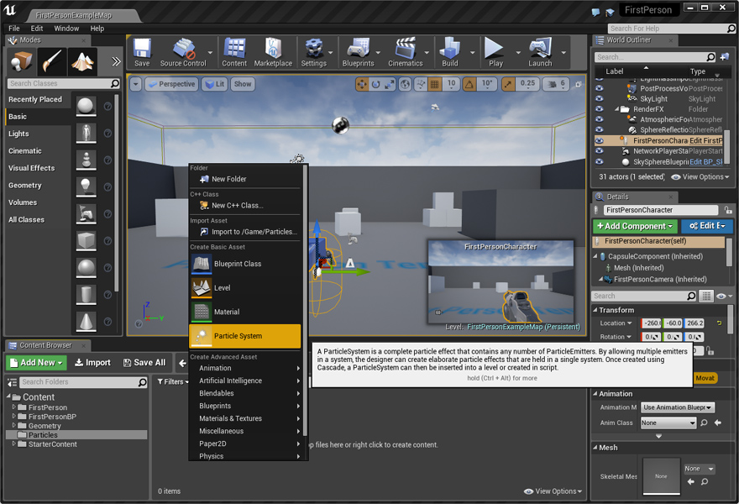This screenshot has width=739, height=504.
Task: Hide the SkyLight actor via its eye
Action: [x=599, y=98]
